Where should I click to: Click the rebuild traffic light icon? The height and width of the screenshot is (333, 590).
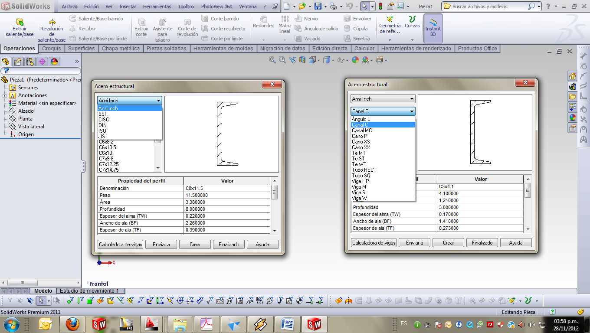pos(380,7)
